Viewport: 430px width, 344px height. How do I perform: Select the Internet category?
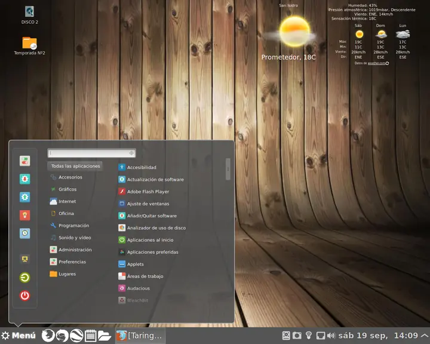tap(63, 201)
